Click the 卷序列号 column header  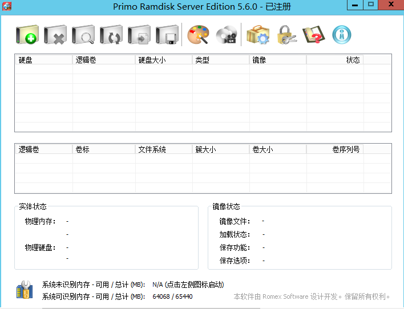click(x=335, y=149)
